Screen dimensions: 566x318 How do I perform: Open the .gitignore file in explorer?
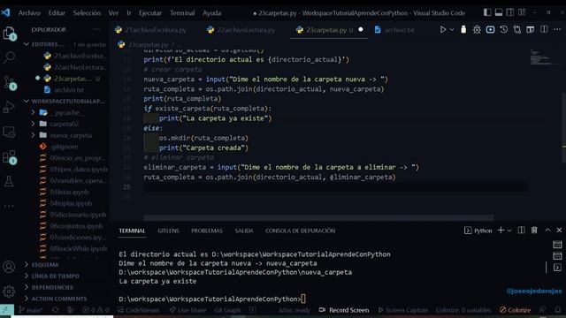click(65, 147)
